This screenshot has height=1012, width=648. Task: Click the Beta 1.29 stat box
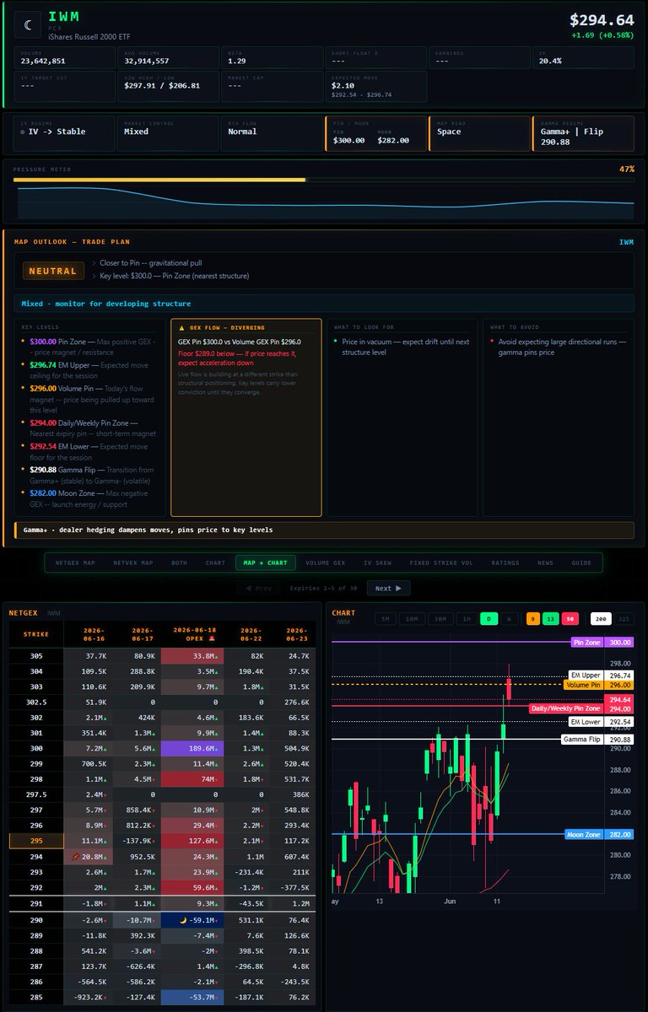pyautogui.click(x=272, y=57)
